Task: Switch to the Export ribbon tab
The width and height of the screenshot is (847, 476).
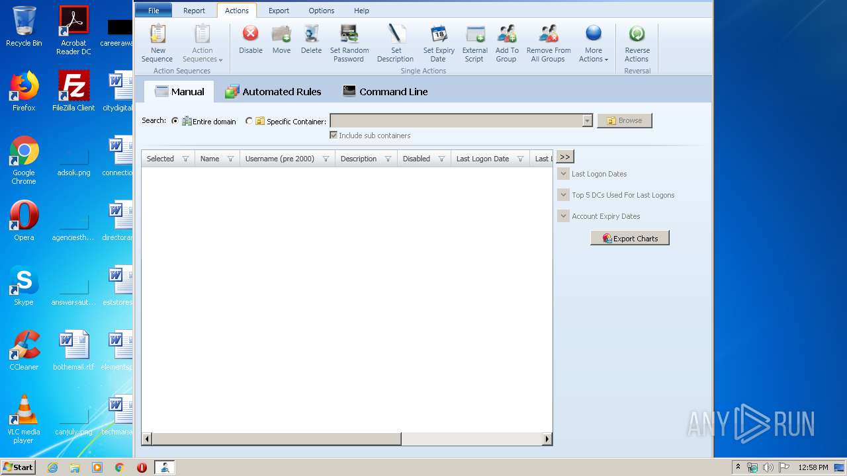Action: 279,11
